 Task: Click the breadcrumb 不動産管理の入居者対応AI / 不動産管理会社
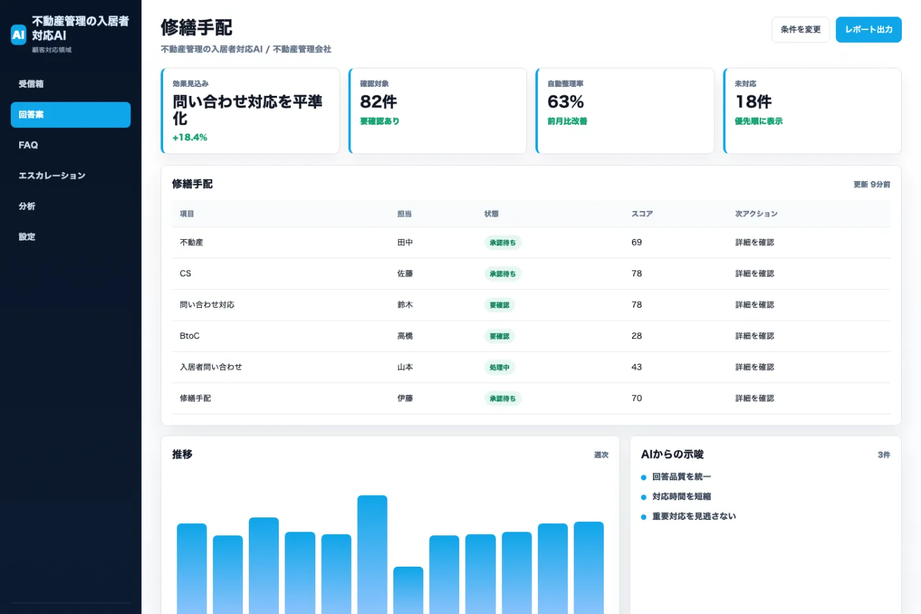click(x=246, y=49)
